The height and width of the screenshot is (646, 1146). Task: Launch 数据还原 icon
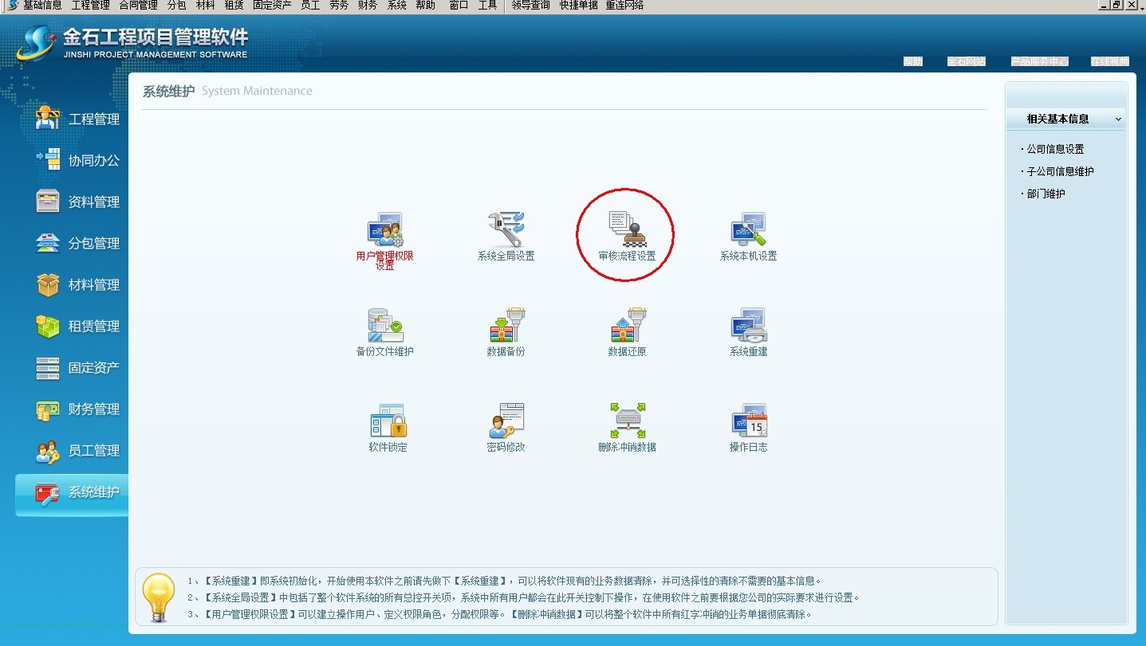627,326
